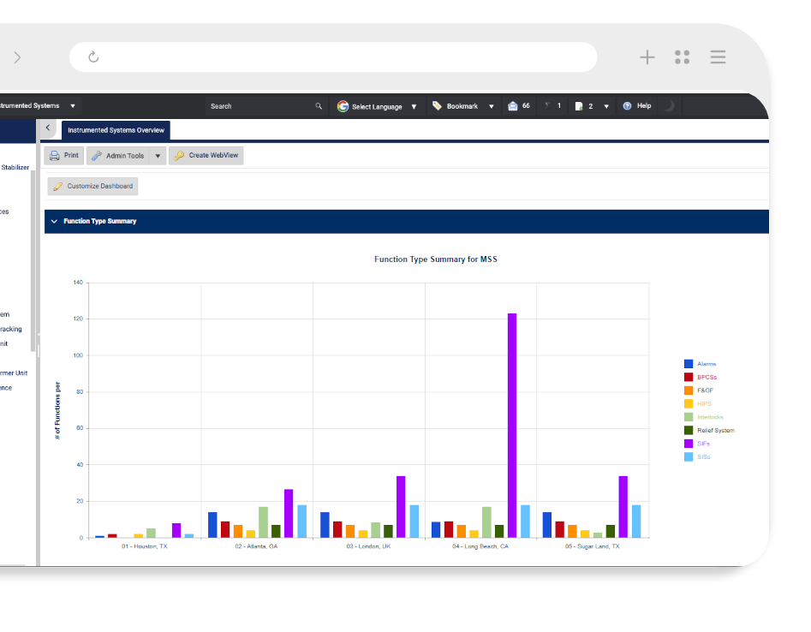Click the tall SIFs bar for Long Beach
Screen dimensions: 811x632
click(512, 425)
